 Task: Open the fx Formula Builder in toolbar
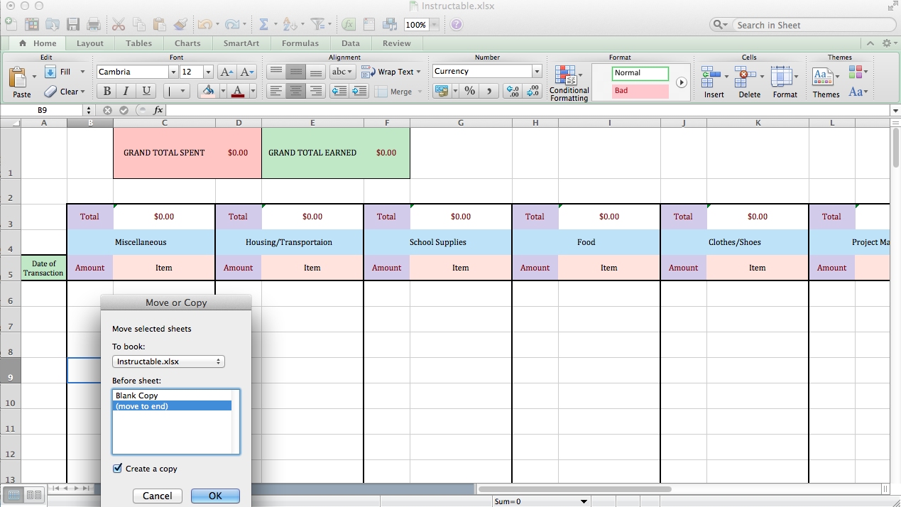(x=349, y=24)
